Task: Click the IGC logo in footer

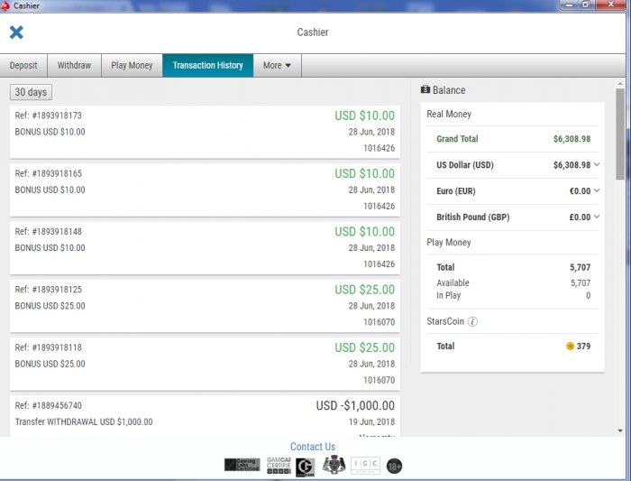Action: pyautogui.click(x=365, y=466)
